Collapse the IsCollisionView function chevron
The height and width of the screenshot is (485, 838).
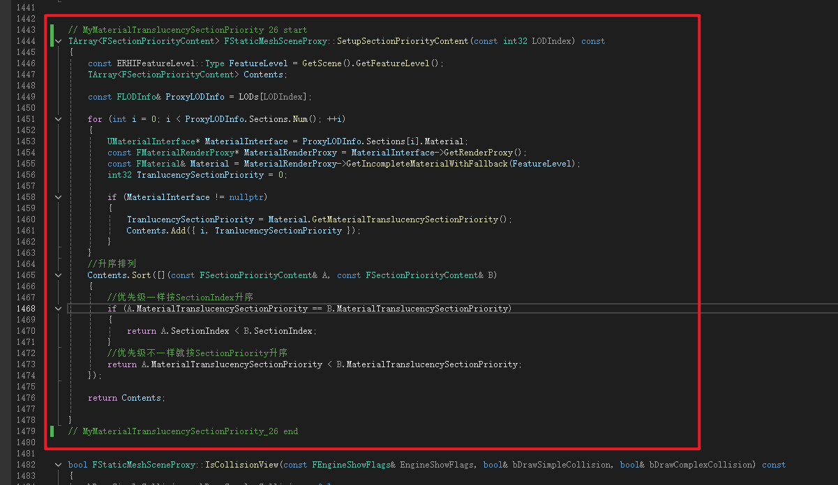pos(59,465)
